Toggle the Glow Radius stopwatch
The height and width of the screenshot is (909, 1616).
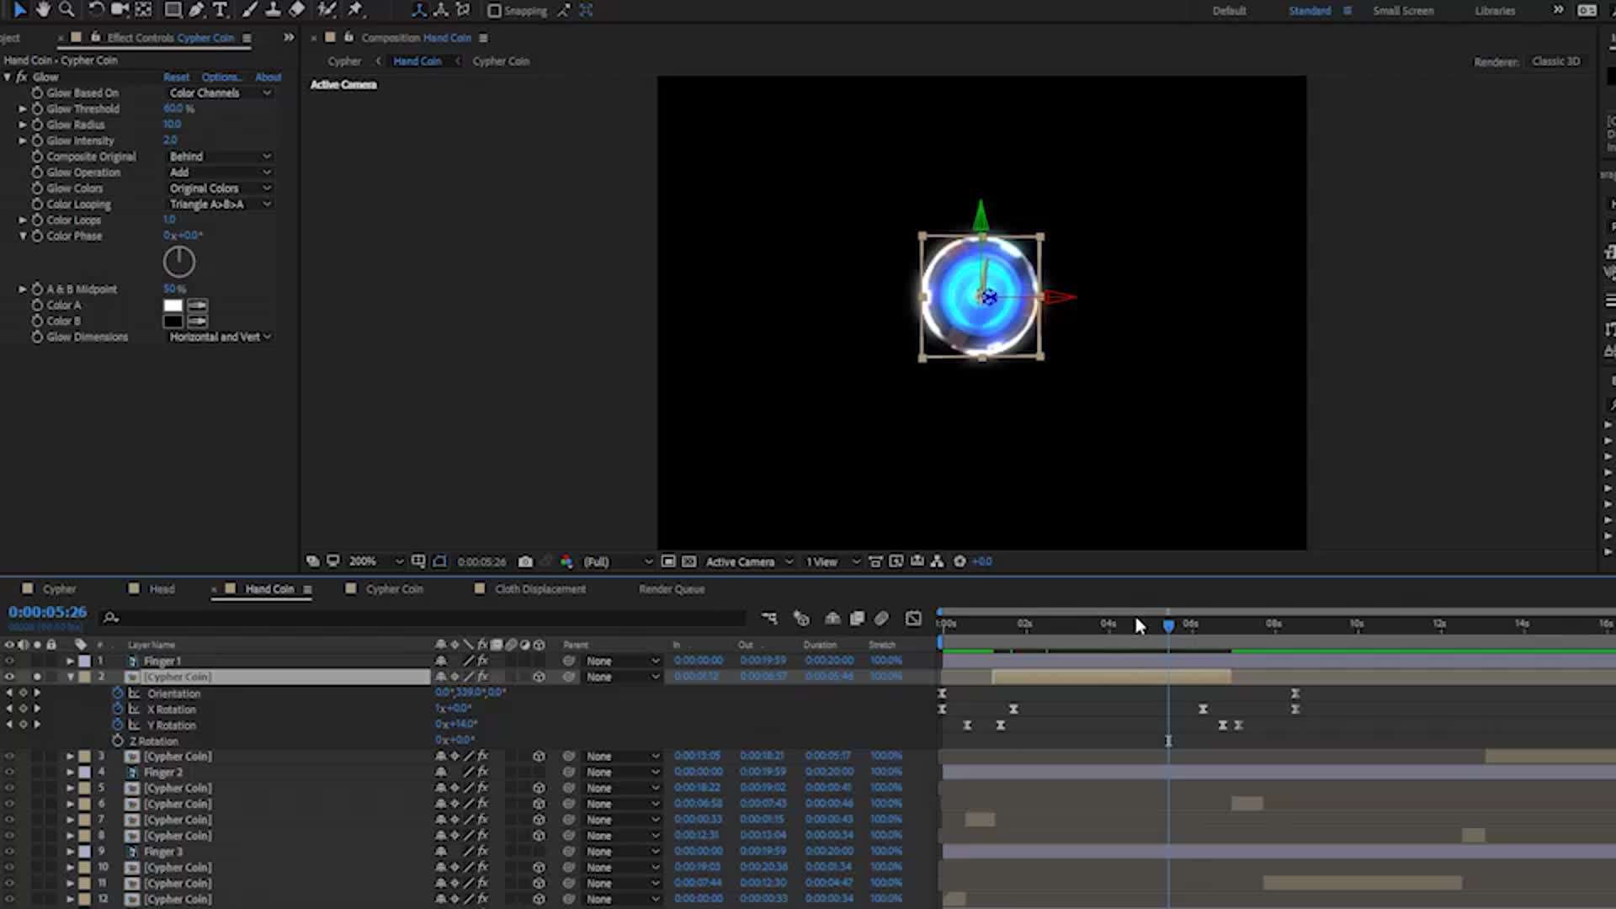coord(37,125)
